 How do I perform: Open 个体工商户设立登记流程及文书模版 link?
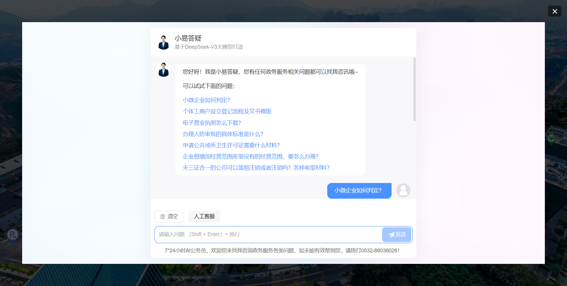point(227,111)
